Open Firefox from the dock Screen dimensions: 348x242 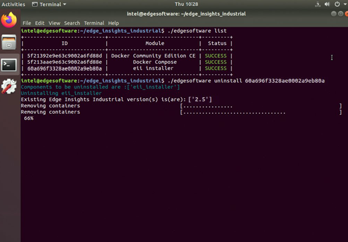(x=9, y=20)
